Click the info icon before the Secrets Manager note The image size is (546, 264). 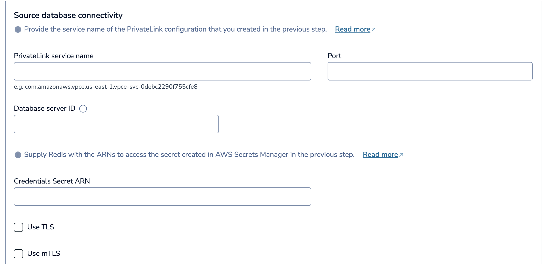point(17,154)
